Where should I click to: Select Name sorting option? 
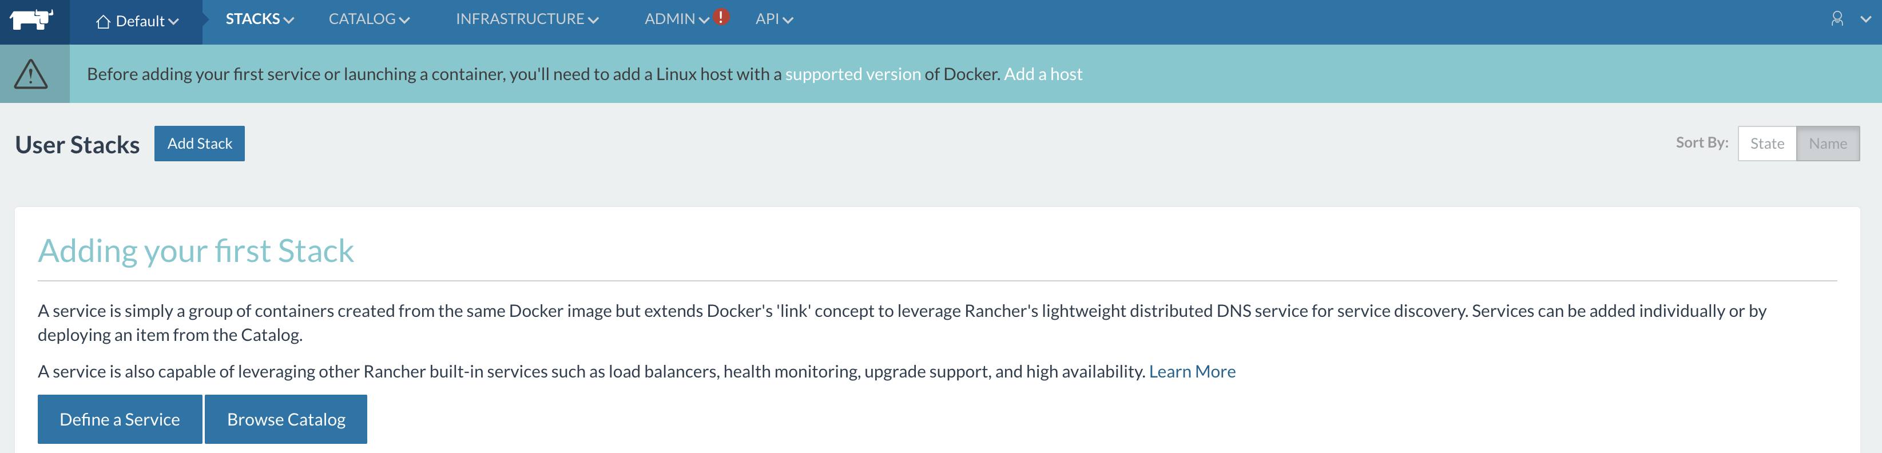(1828, 143)
